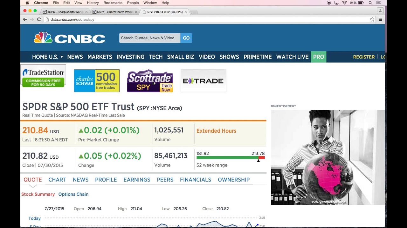The image size is (407, 228).
Task: Open SHOWS in CNBC navigation
Action: pos(229,57)
